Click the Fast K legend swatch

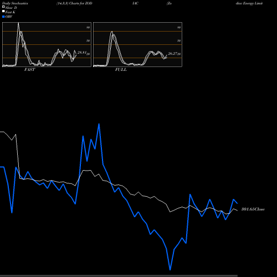click(3, 12)
